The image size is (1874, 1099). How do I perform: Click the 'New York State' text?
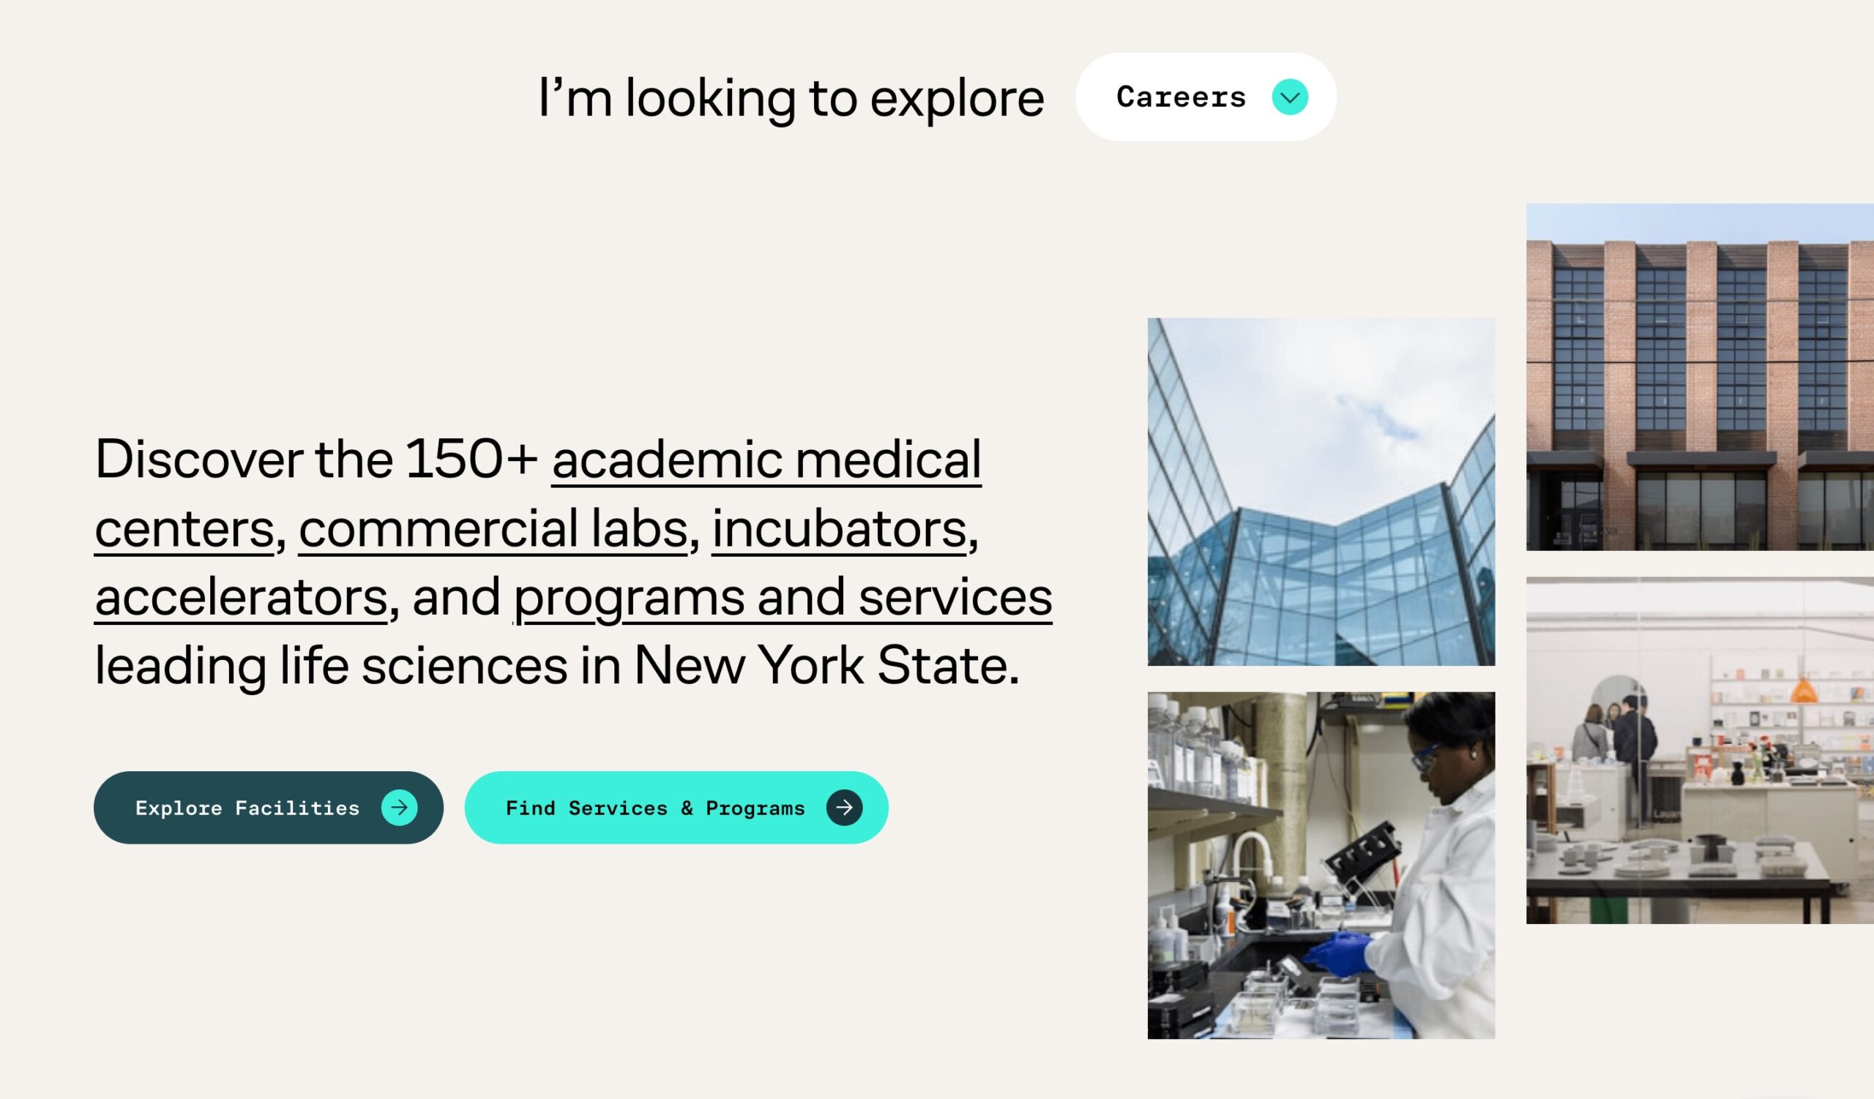[x=826, y=666]
